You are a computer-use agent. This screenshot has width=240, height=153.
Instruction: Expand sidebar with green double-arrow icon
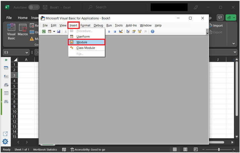point(6,60)
